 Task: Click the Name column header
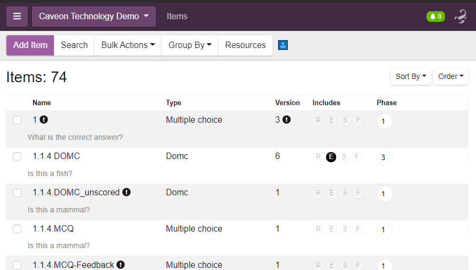point(42,102)
